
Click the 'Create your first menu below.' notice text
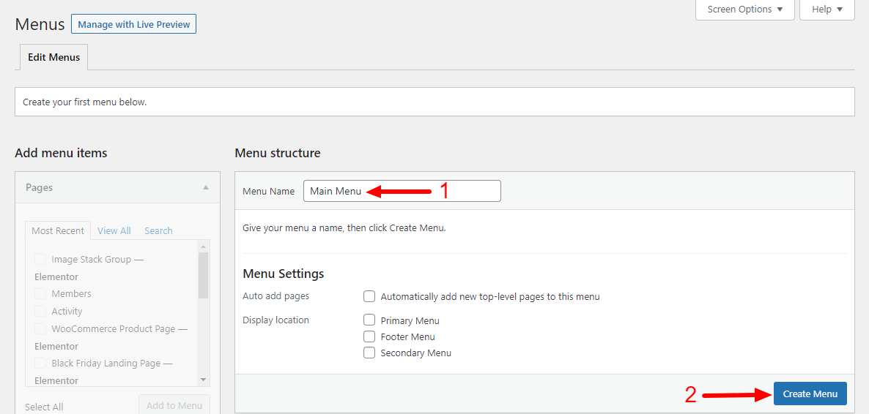(85, 102)
